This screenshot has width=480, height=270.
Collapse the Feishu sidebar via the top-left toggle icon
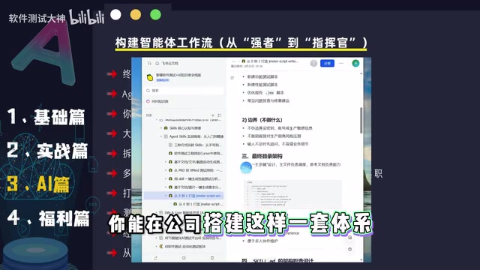pyautogui.click(x=149, y=63)
